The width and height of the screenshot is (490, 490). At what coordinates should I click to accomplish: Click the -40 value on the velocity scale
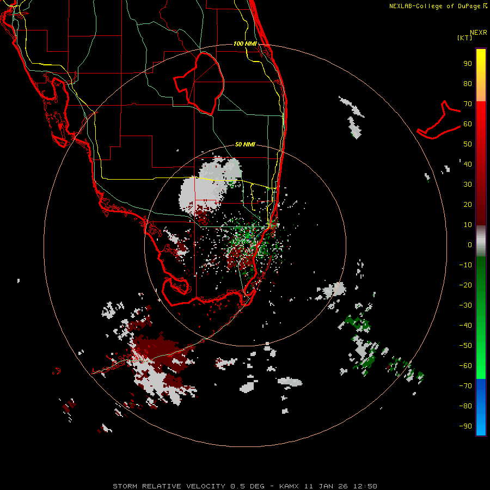point(465,326)
